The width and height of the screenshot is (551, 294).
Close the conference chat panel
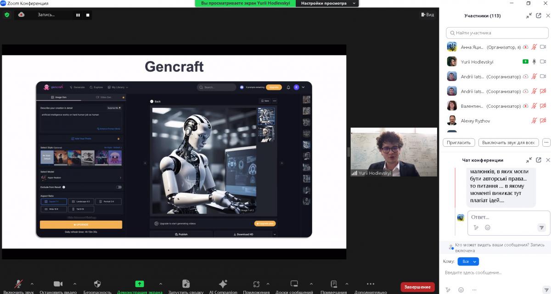548,160
